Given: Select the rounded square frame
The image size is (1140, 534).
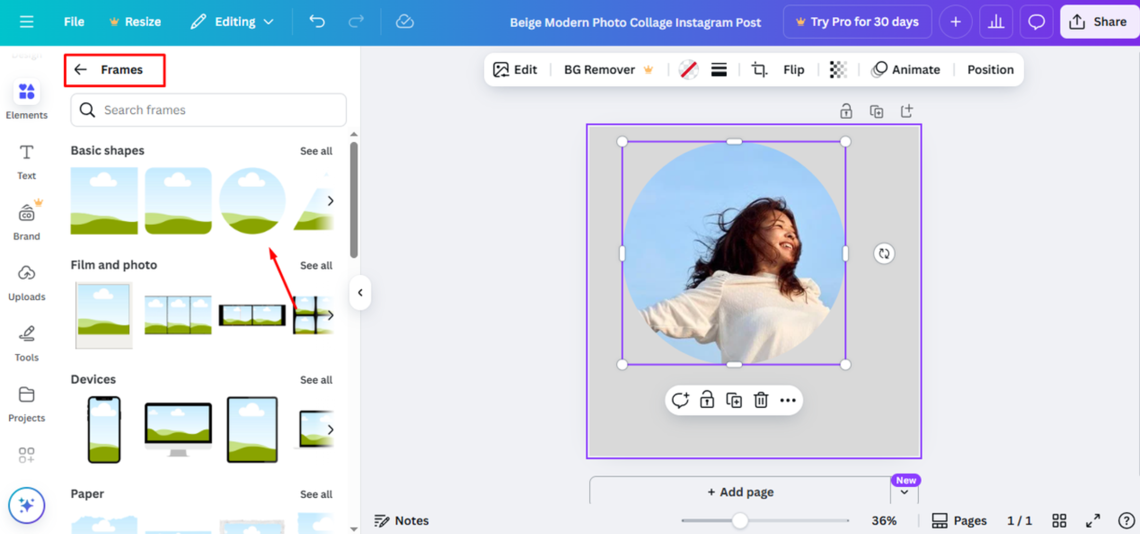Looking at the screenshot, I should [178, 201].
